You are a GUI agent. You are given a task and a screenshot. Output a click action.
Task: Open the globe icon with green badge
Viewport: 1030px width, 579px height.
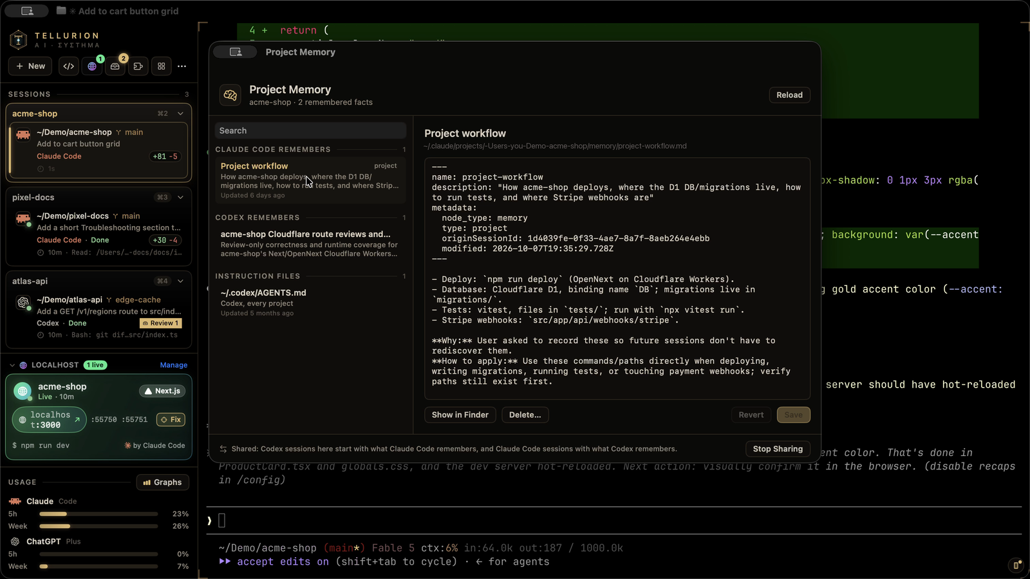point(92,66)
